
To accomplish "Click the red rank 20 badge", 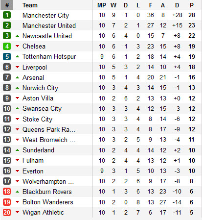I will click(7, 212).
